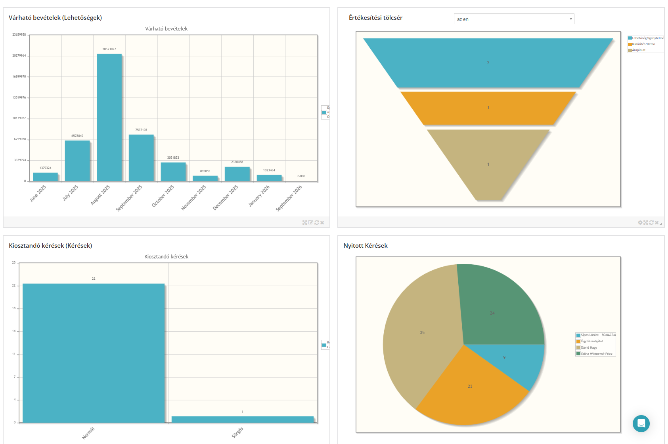The width and height of the screenshot is (668, 444).
Task: Refresh the Várható bevételek widget
Action: pyautogui.click(x=316, y=223)
